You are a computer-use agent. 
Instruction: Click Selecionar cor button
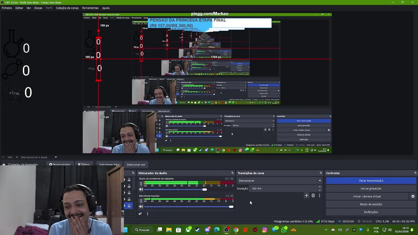click(136, 164)
